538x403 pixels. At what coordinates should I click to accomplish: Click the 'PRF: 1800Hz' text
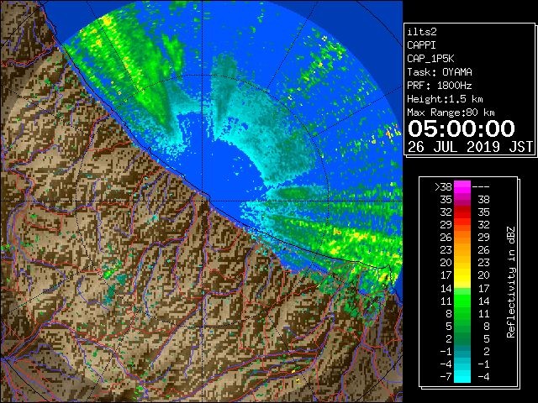[440, 86]
